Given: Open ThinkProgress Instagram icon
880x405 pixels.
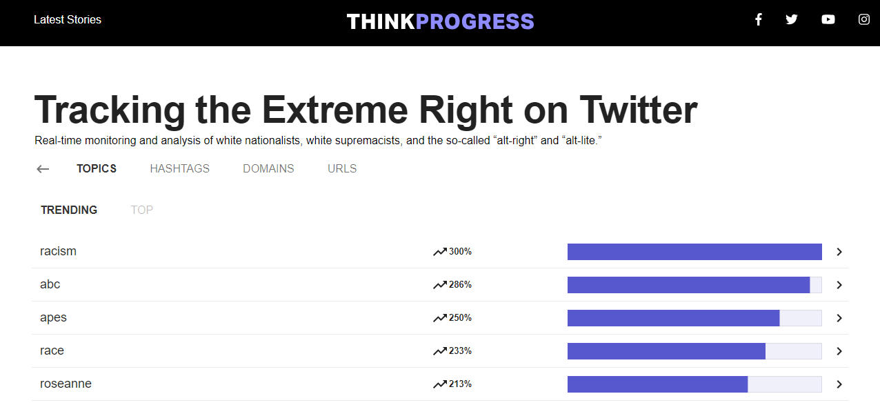Looking at the screenshot, I should (864, 19).
